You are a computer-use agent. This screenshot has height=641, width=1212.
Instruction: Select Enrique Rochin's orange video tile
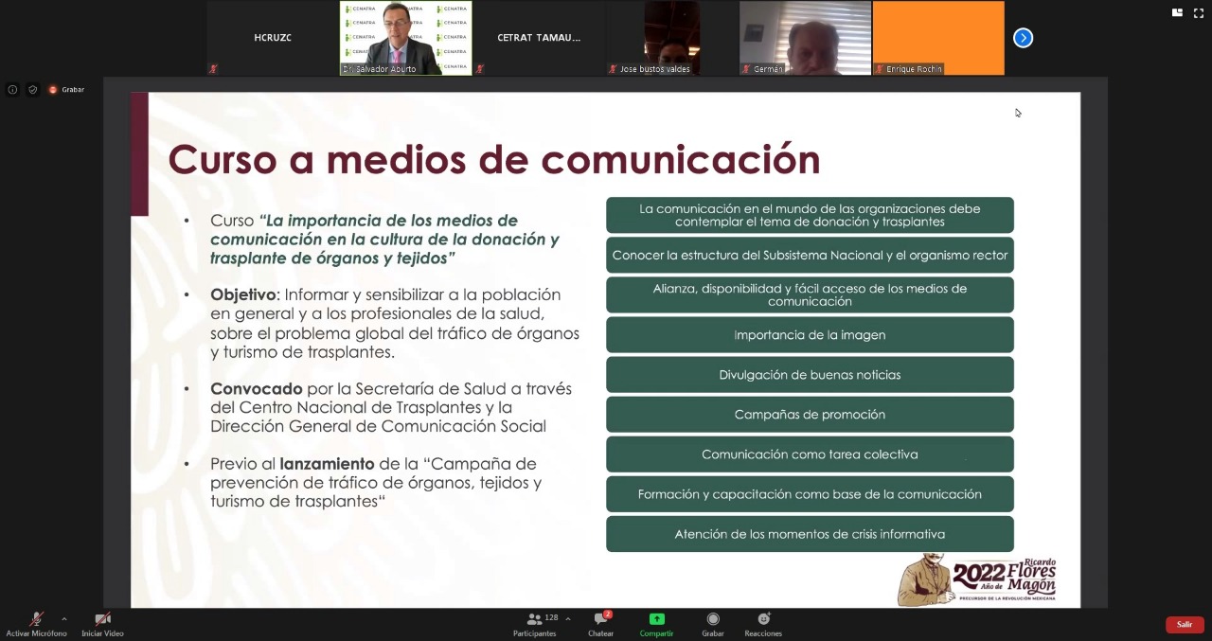tap(937, 38)
